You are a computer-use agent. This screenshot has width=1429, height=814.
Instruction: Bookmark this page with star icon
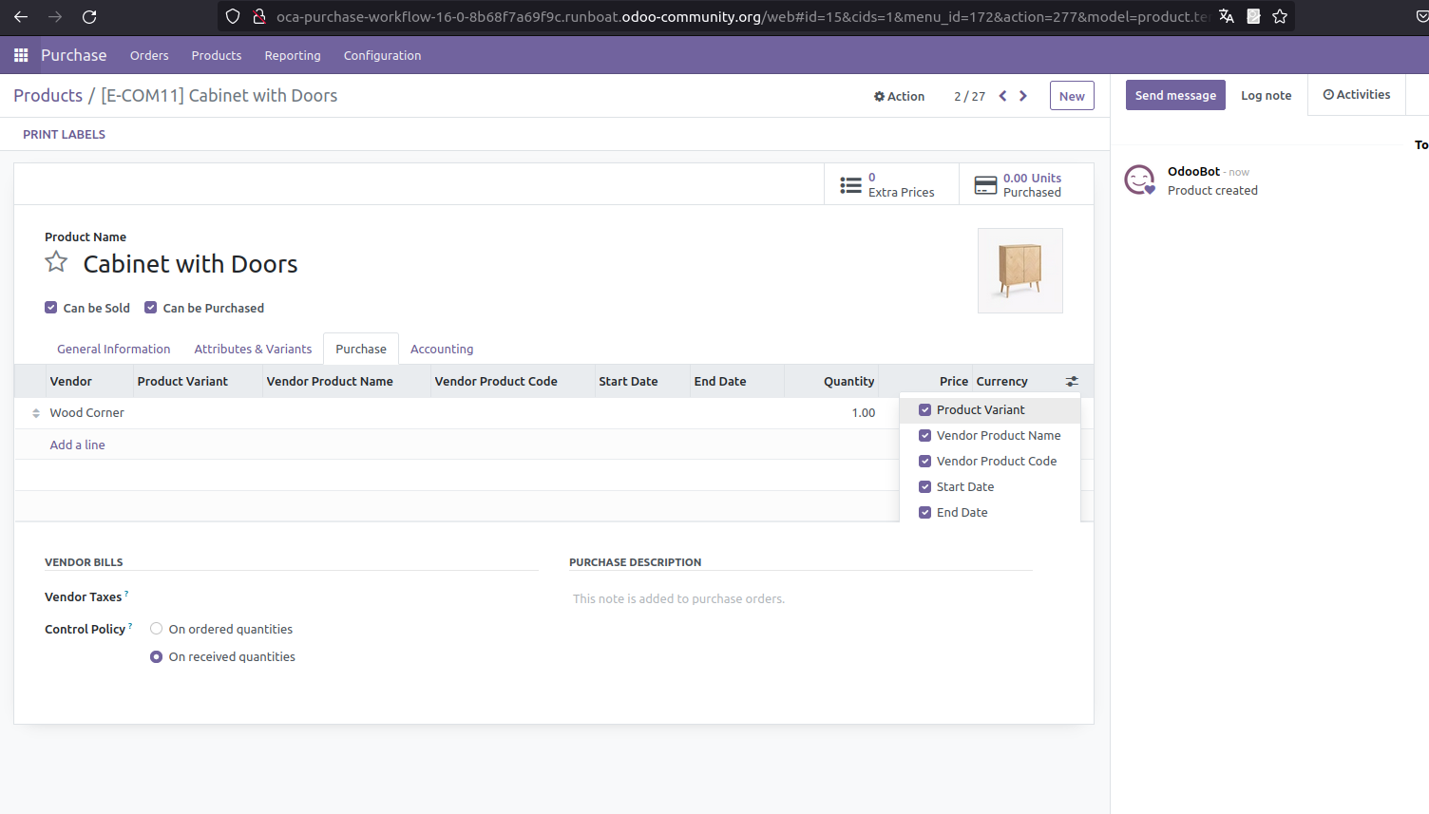click(1280, 17)
